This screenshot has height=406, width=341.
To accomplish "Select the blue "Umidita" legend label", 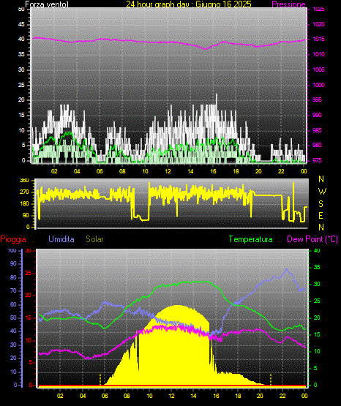I will [x=61, y=239].
